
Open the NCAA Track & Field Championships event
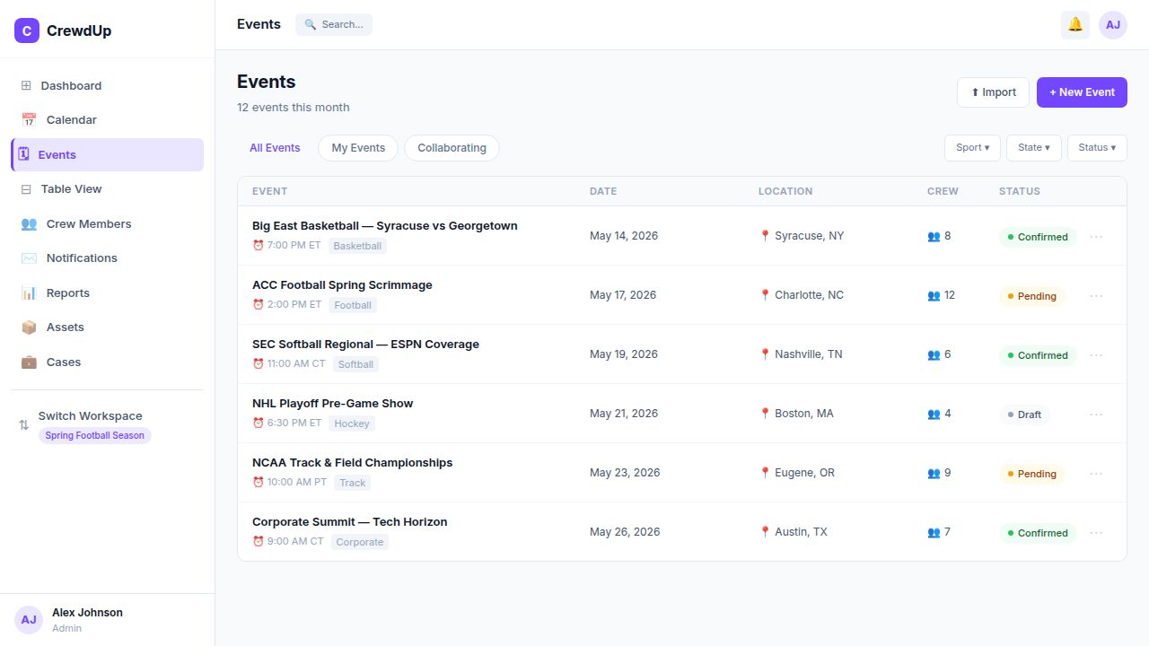[353, 463]
